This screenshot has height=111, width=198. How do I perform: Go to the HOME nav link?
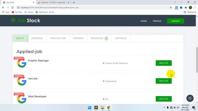[x=144, y=21]
